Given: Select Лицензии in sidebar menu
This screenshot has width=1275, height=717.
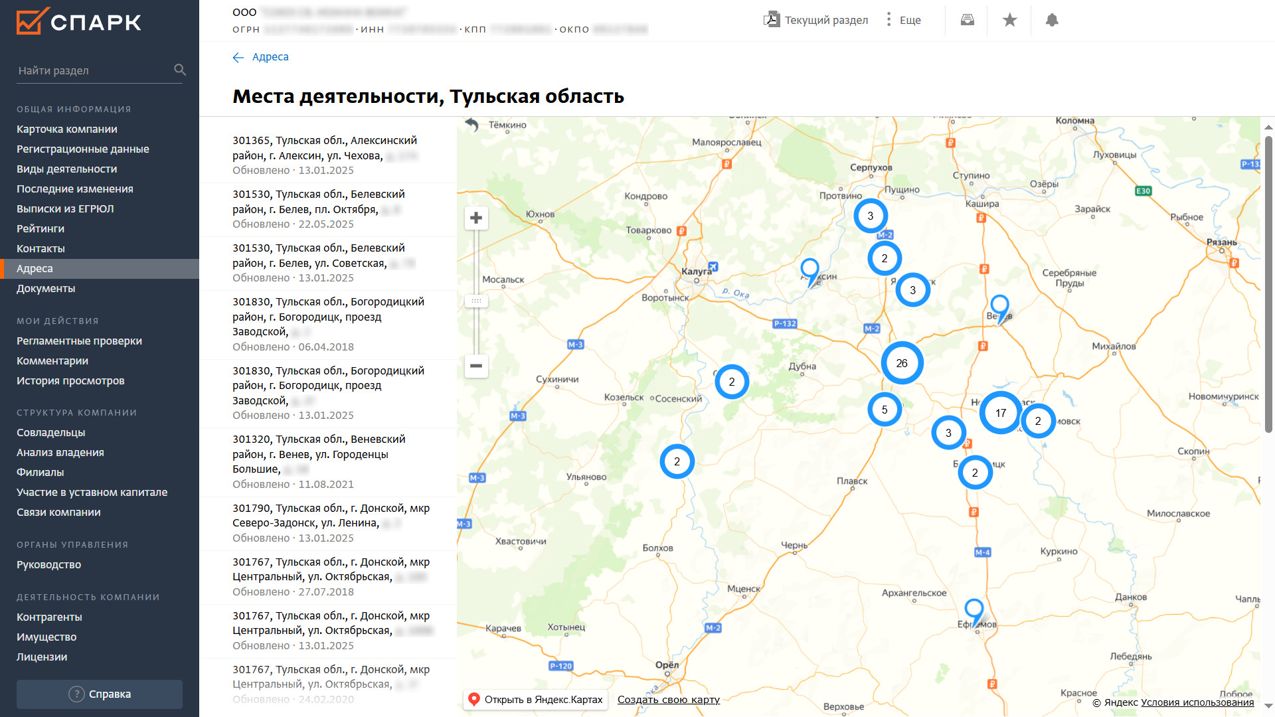Looking at the screenshot, I should [x=42, y=657].
